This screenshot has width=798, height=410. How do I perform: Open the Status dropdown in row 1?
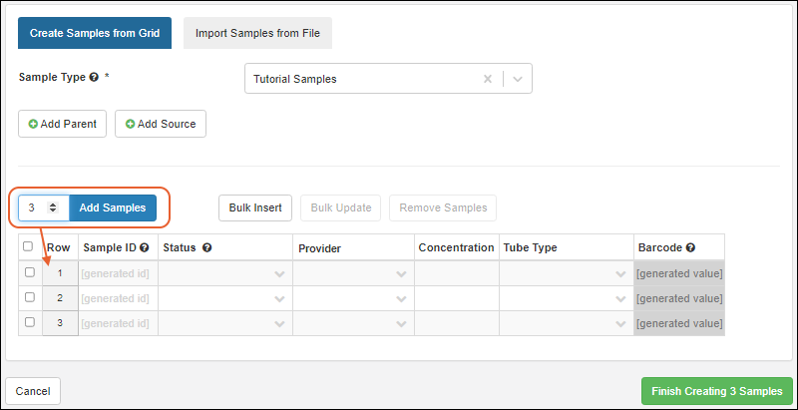pos(224,273)
